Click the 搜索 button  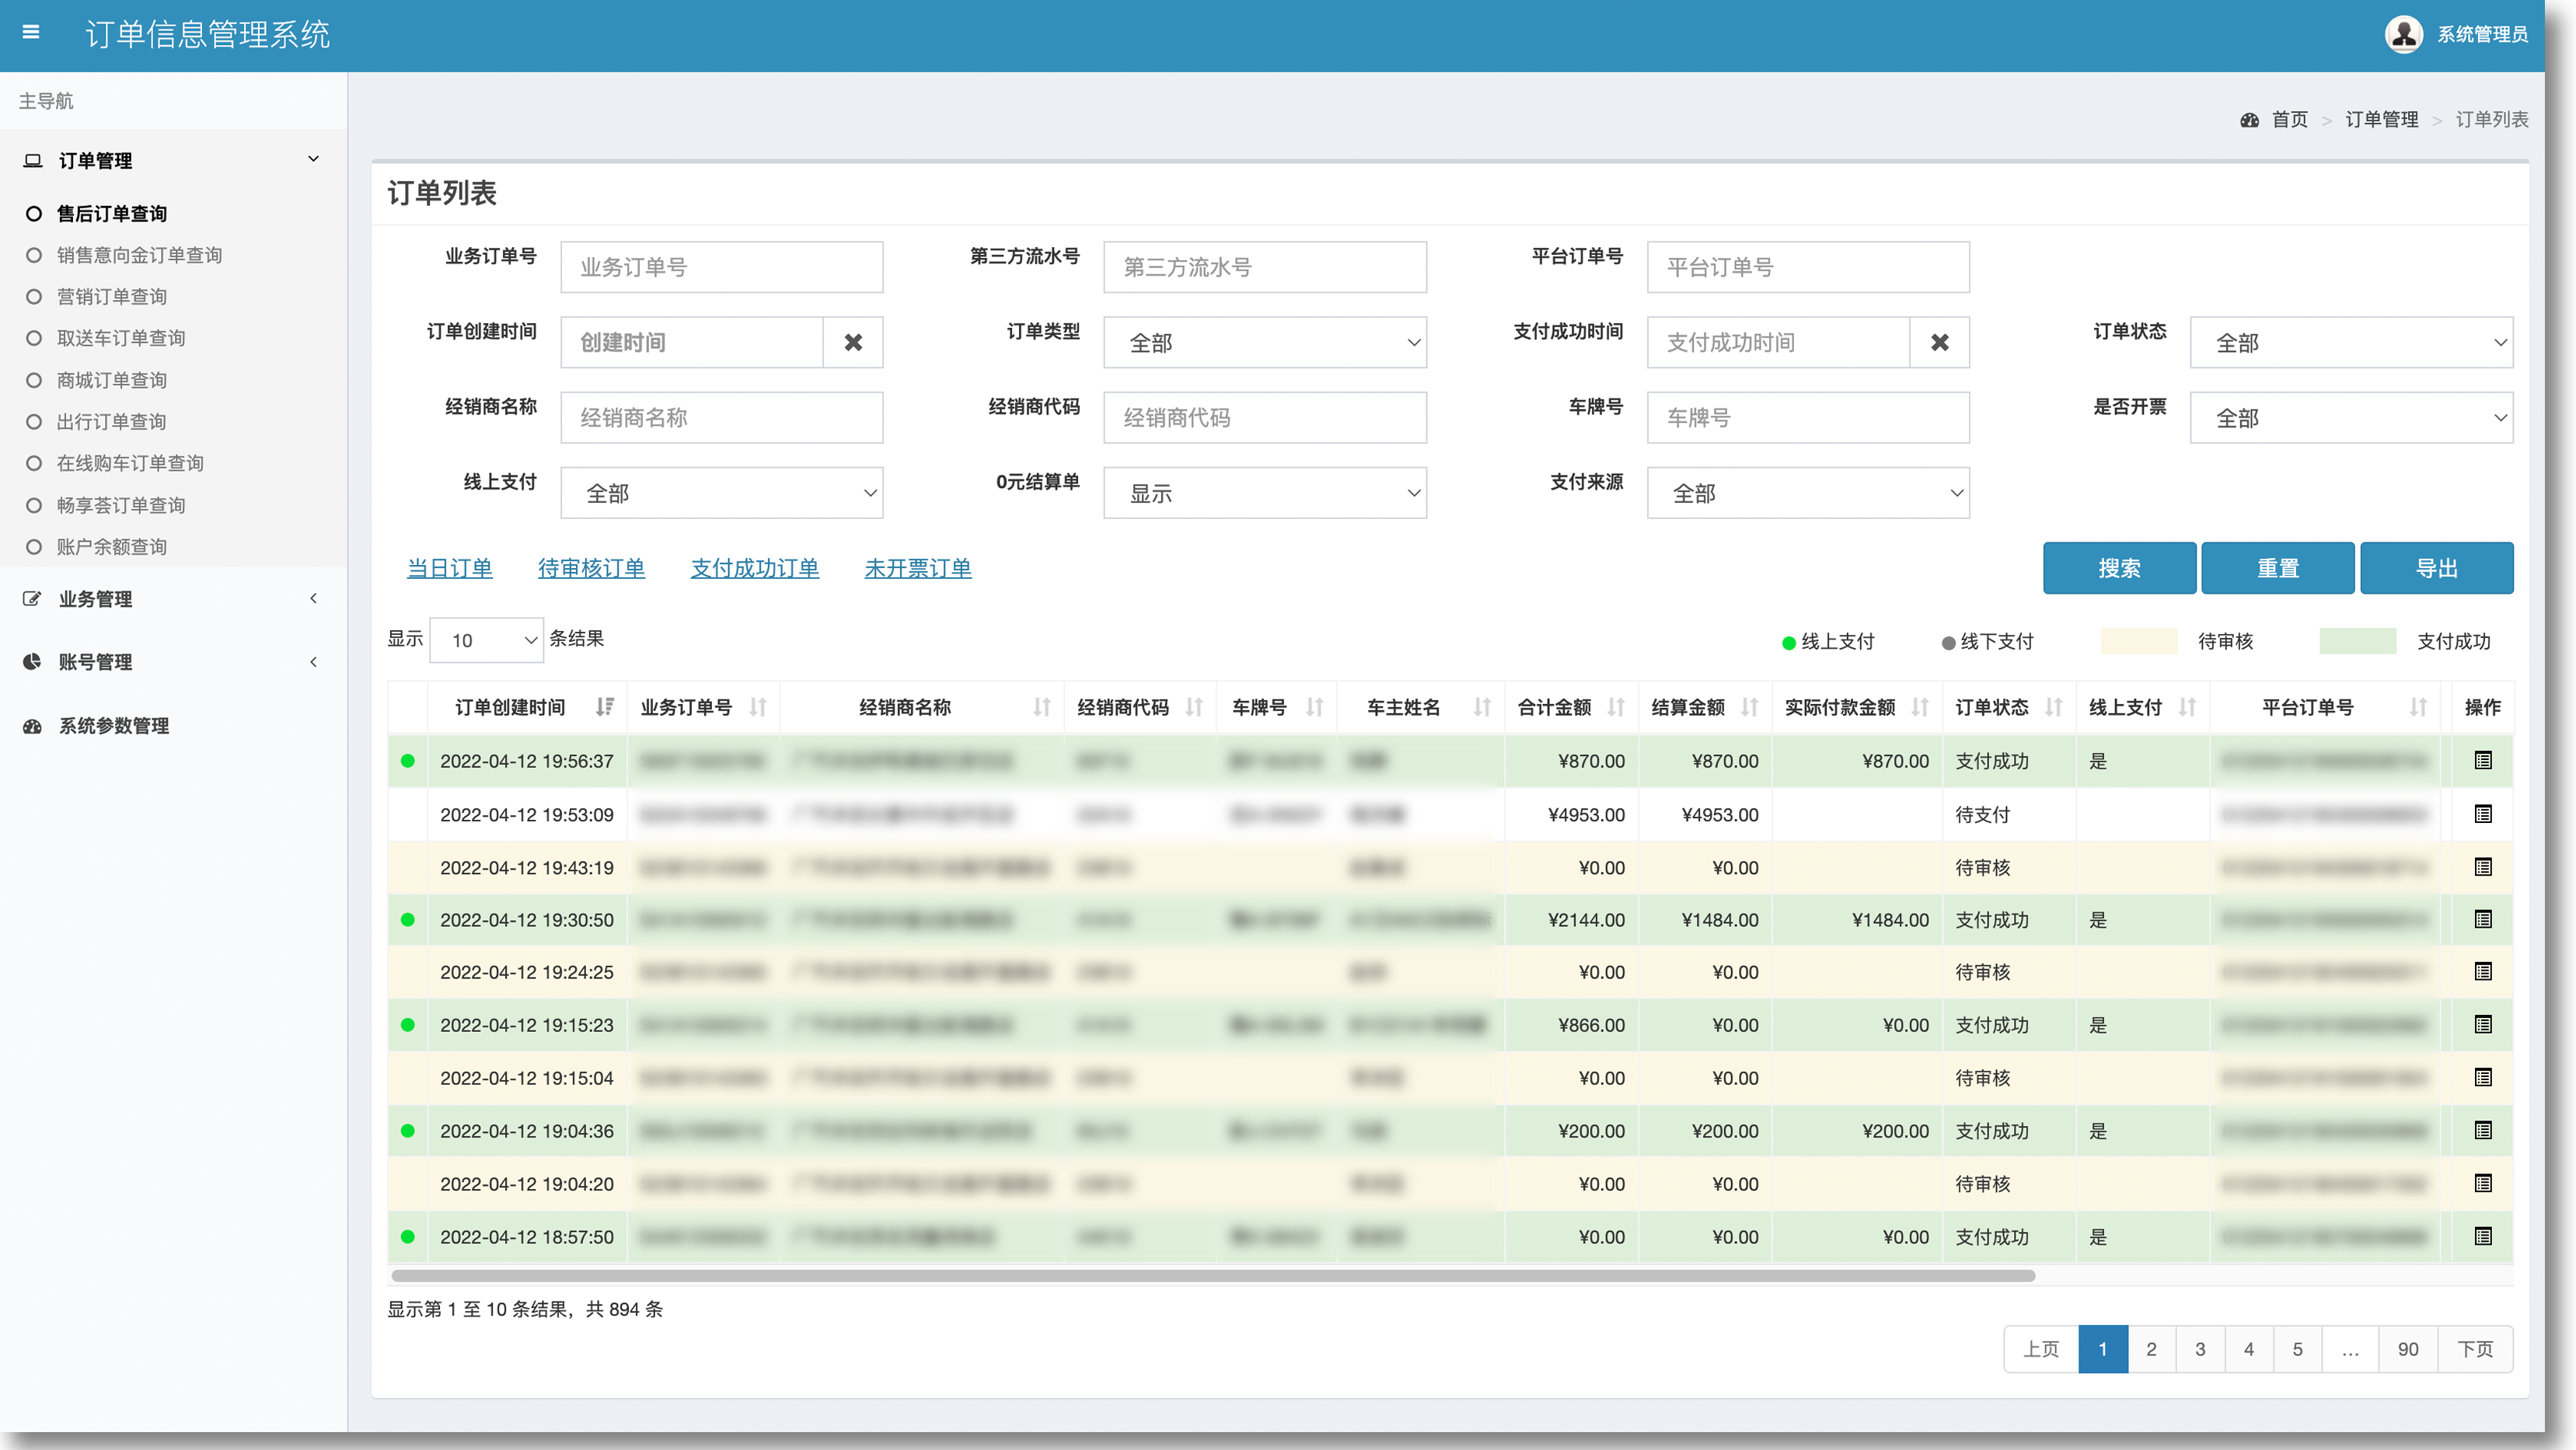(x=2118, y=568)
